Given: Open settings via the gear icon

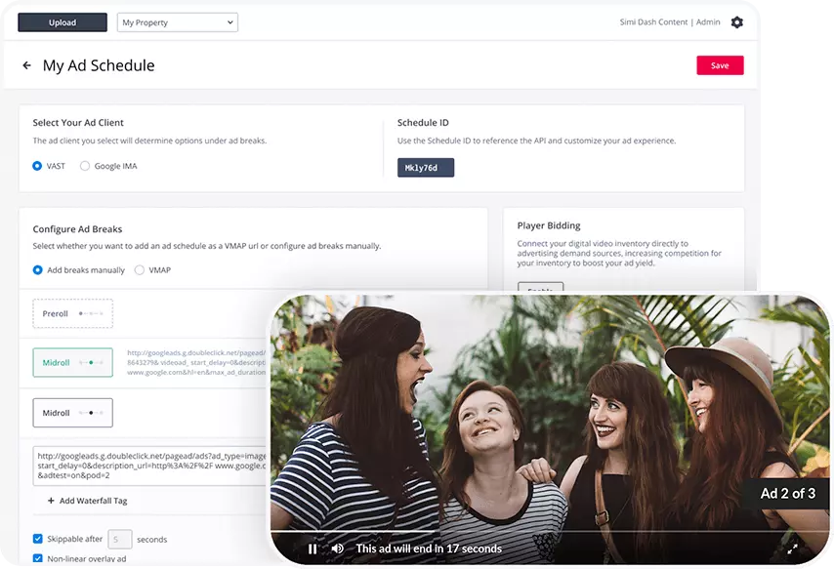Looking at the screenshot, I should pyautogui.click(x=736, y=22).
